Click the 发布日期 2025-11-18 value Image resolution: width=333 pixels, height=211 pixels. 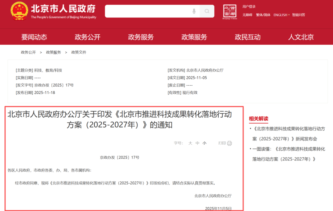(45, 92)
